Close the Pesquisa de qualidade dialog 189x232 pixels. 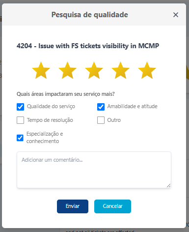(176, 15)
